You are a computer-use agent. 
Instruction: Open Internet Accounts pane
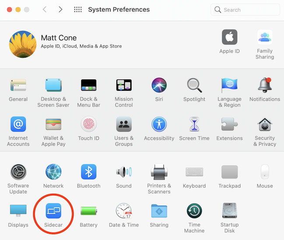(x=18, y=124)
